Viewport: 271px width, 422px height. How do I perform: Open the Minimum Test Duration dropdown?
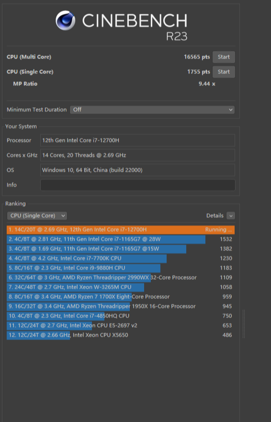pos(152,110)
